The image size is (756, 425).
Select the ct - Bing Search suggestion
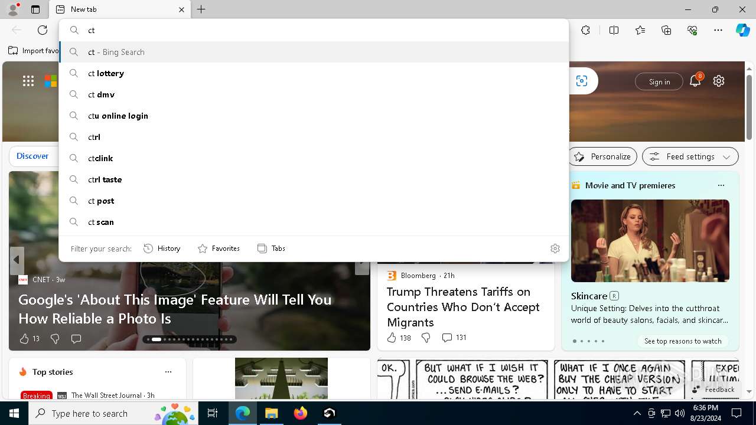[314, 52]
